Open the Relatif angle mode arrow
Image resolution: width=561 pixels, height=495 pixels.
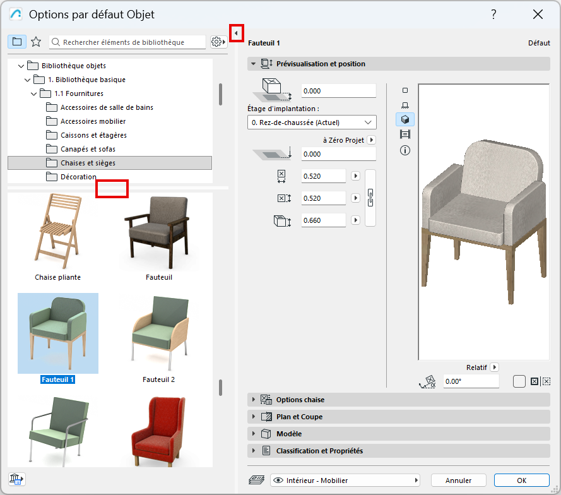495,367
